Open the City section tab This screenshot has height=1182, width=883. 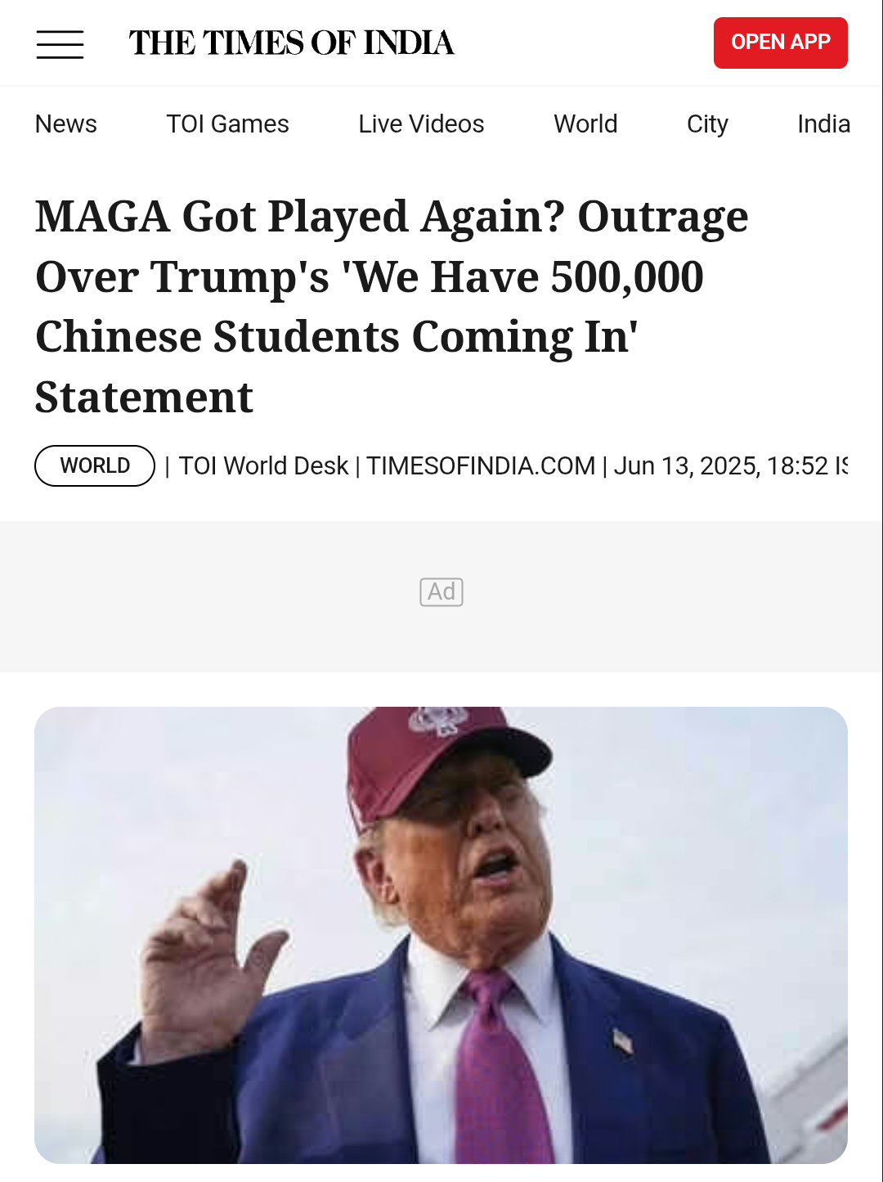[x=707, y=124]
